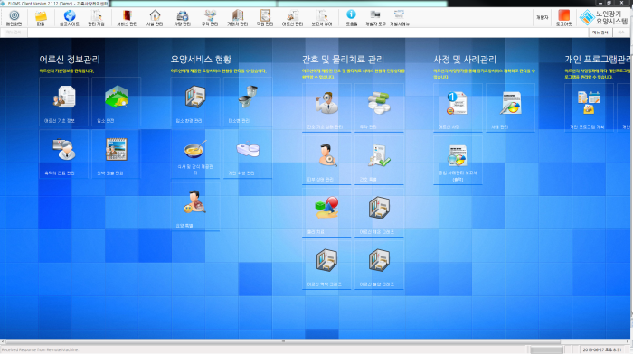Viewport: 633px width, 354px height.
Task: Open the 통합 사례관리 보고서 tile
Action: pos(458,161)
